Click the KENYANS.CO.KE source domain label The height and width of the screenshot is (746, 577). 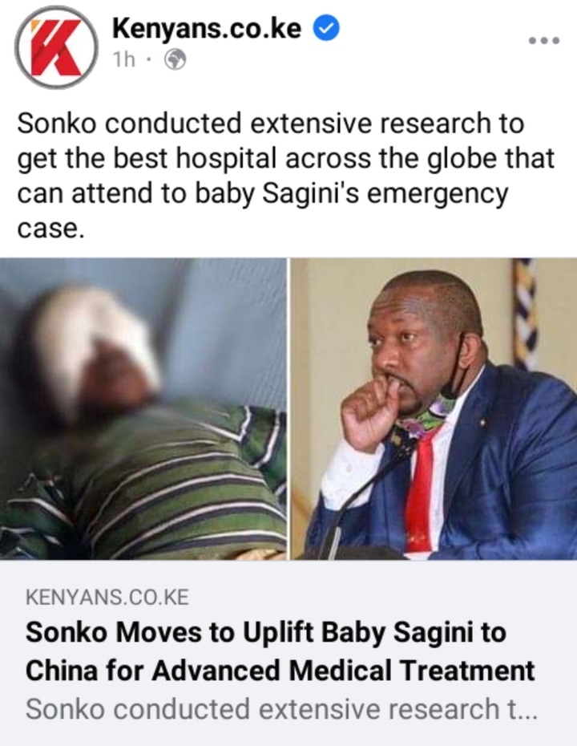[107, 598]
